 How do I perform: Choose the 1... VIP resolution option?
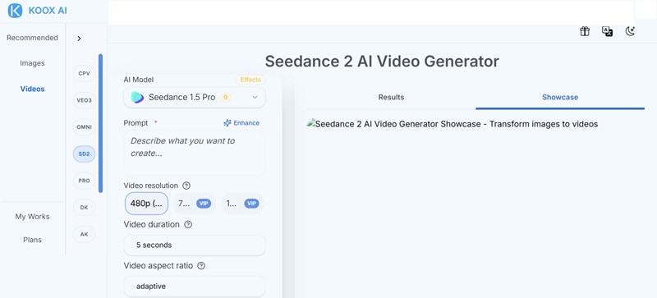click(242, 204)
